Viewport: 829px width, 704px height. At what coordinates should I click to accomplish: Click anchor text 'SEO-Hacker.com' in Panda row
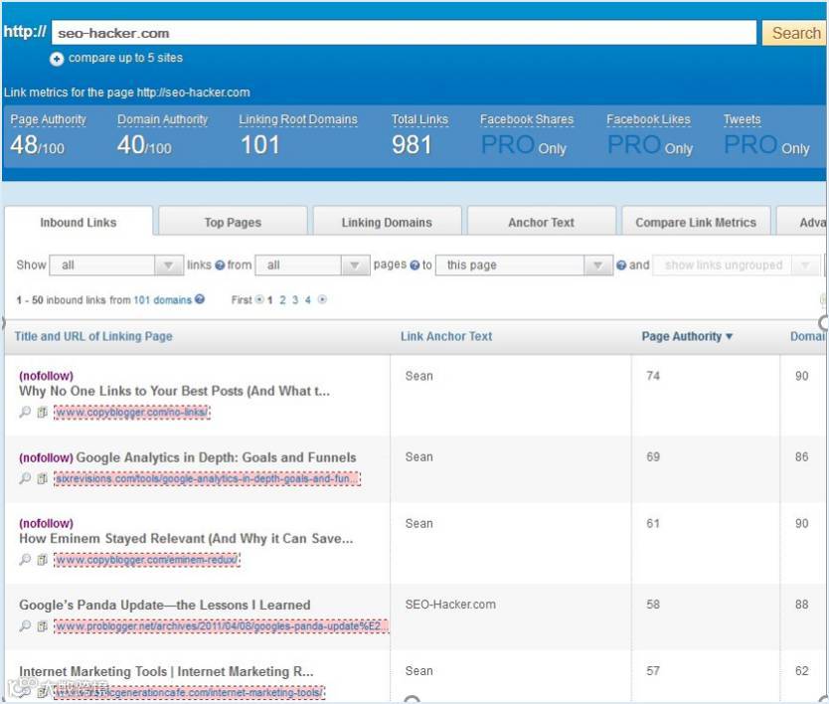point(450,605)
